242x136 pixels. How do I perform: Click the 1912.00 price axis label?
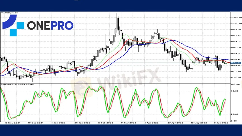click(235, 47)
